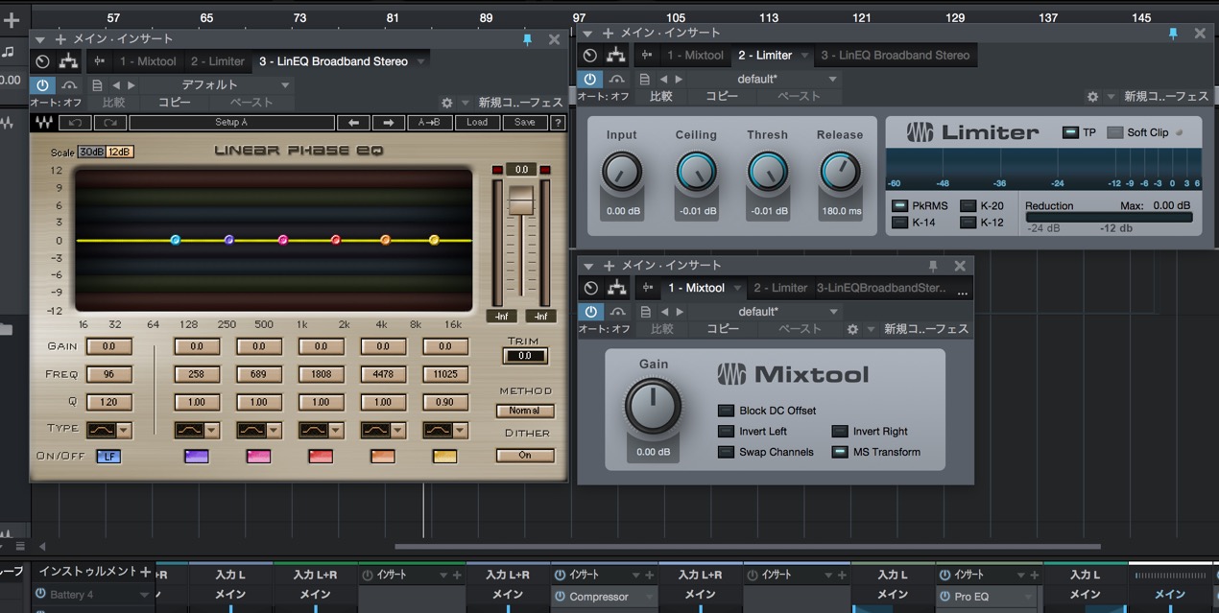
Task: Pin the Limiter plugin window
Action: coord(1172,34)
